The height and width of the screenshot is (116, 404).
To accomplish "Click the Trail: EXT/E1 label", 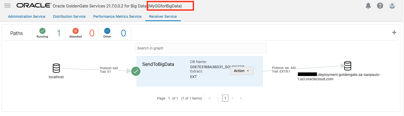I will click(281, 72).
